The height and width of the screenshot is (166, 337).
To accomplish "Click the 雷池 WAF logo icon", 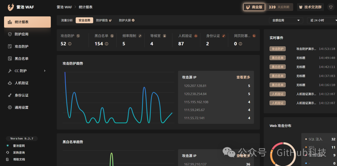I will (x=11, y=7).
